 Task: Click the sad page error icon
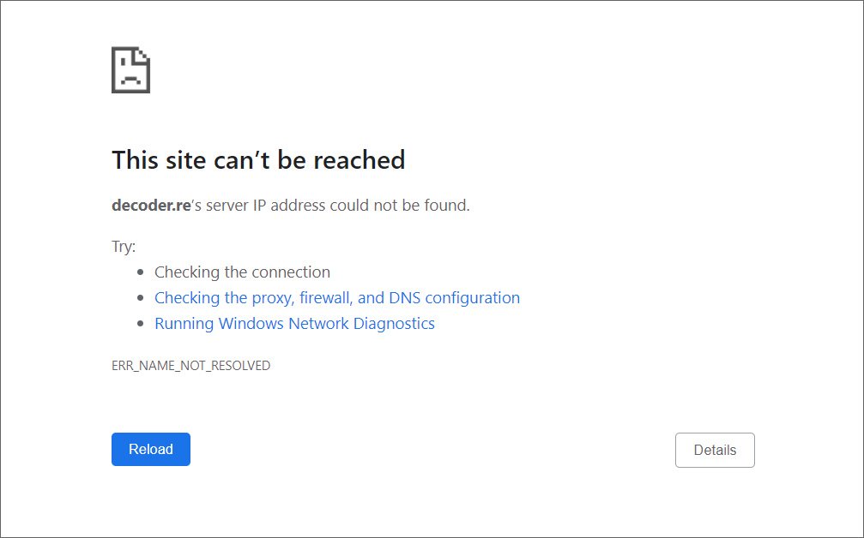130,70
